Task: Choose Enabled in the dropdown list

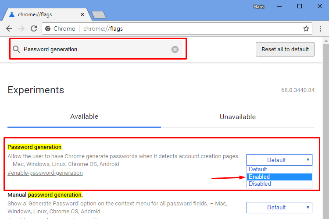Action: (279, 177)
